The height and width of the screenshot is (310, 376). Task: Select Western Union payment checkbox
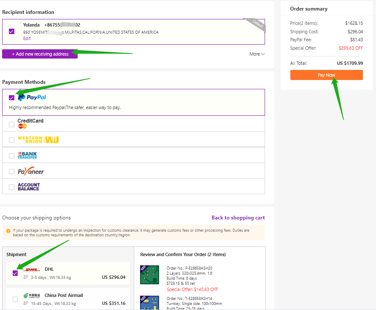tap(11, 140)
